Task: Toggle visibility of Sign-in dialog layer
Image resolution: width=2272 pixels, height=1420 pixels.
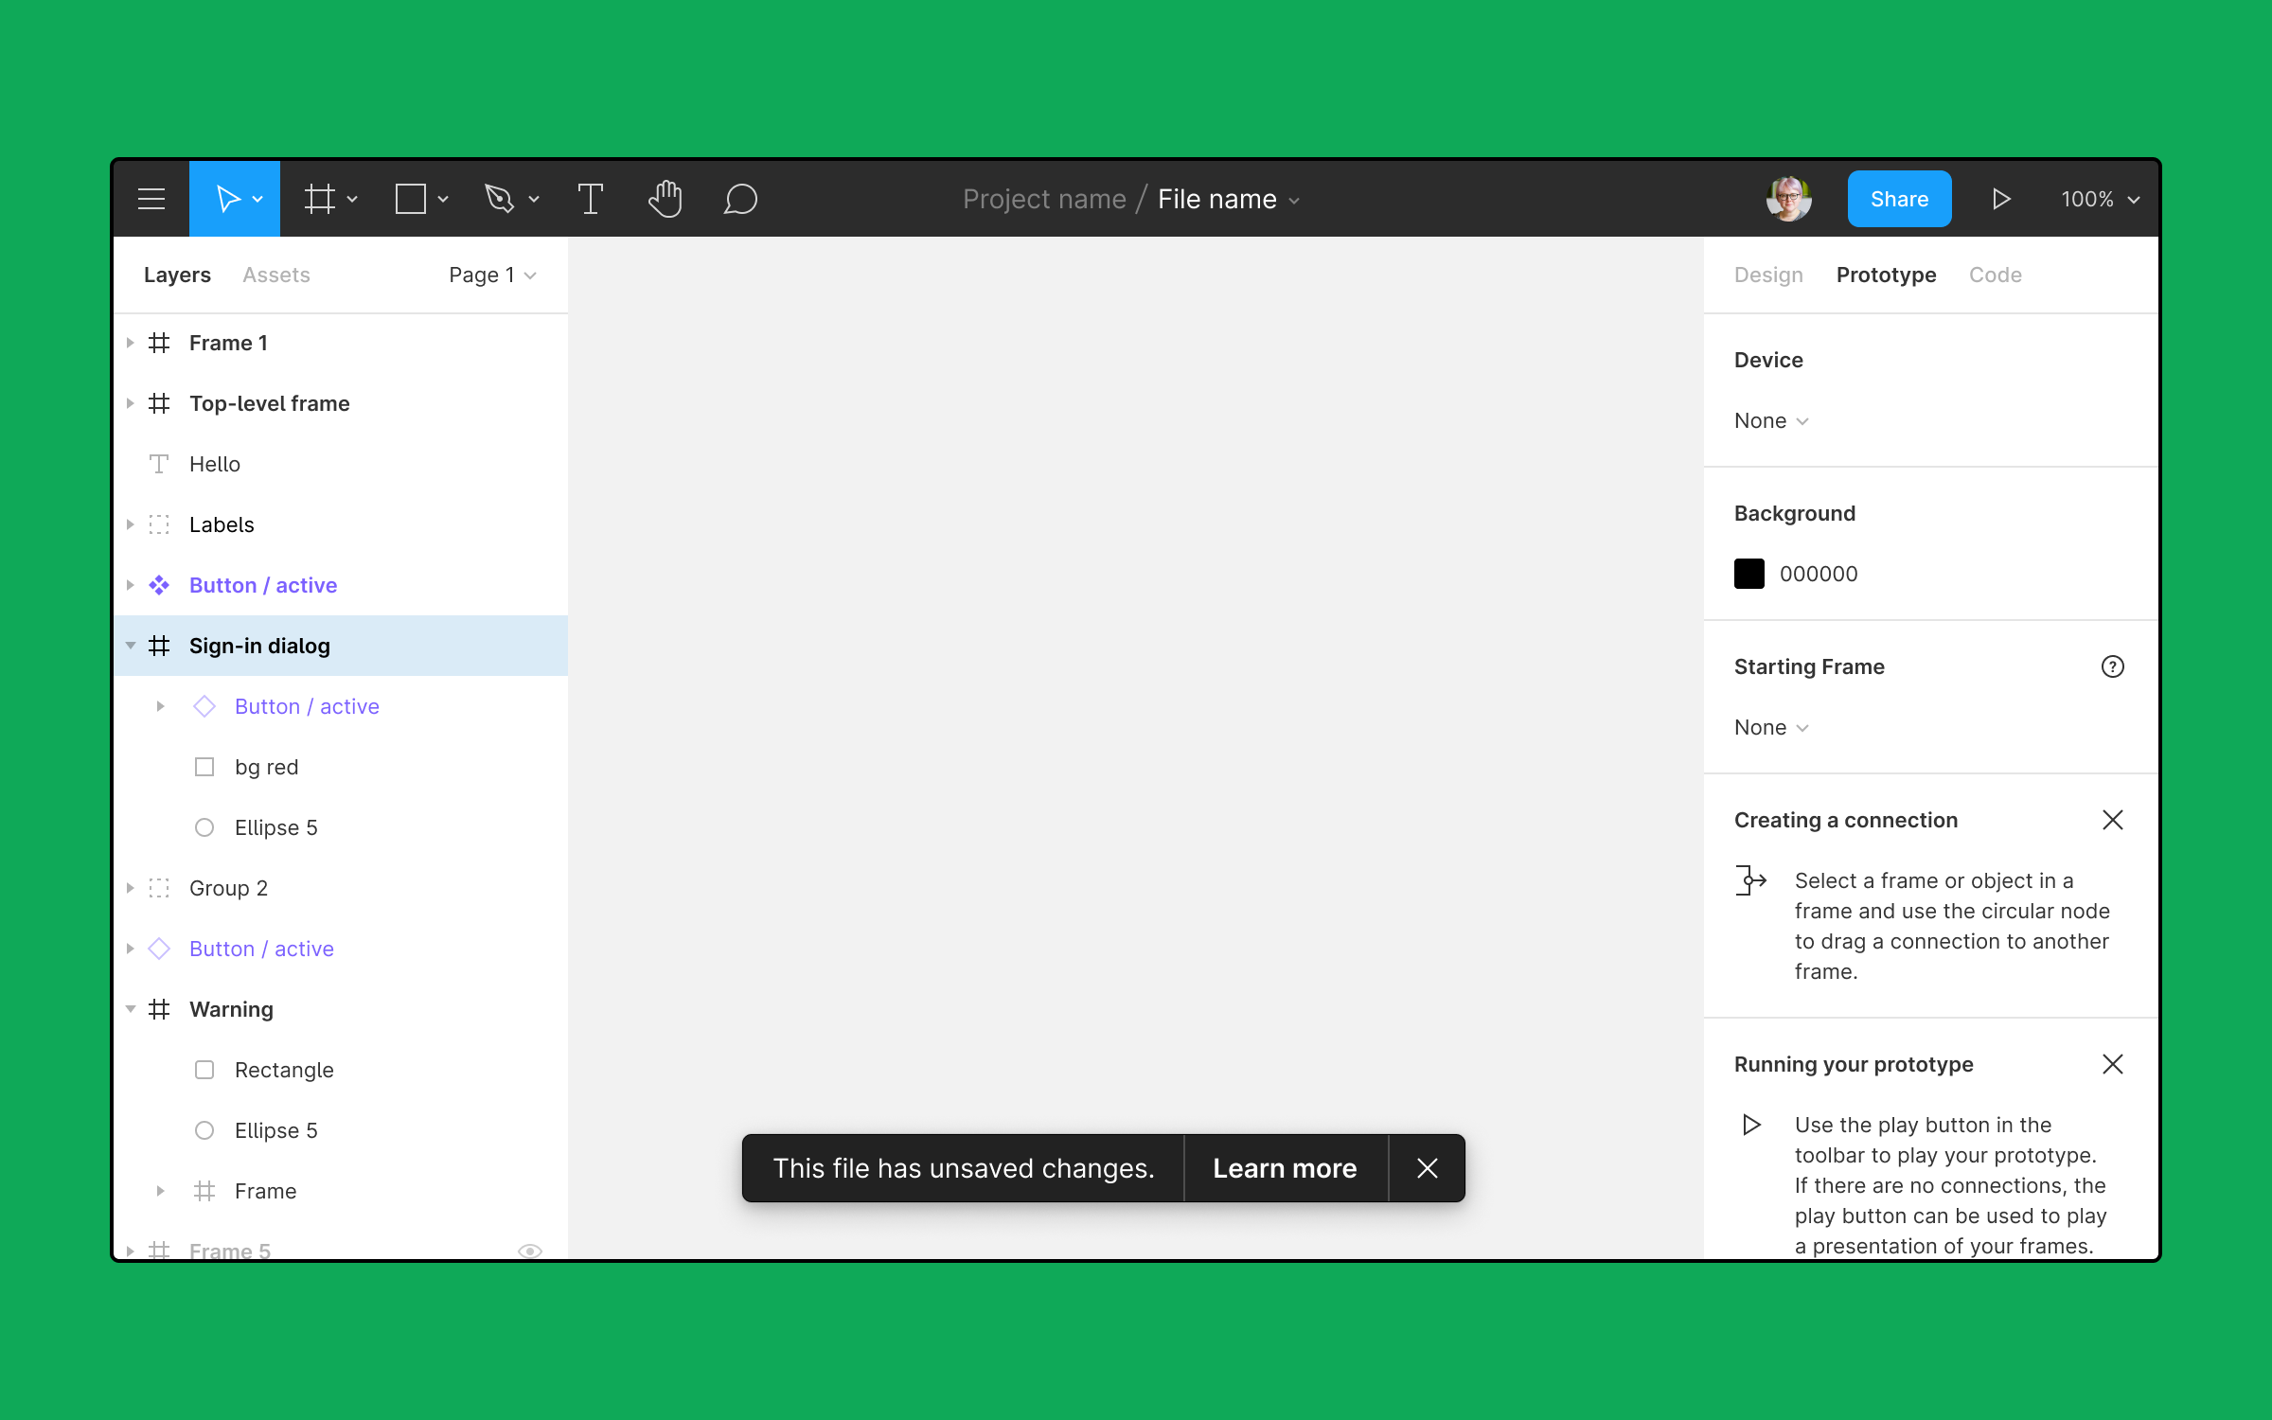Action: 530,645
